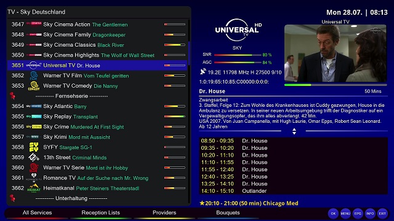Image resolution: width=394 pixels, height=221 pixels.
Task: Select 13th Street Criminal Minds
Action: coord(97,157)
